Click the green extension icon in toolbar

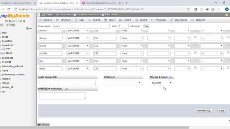(x=207, y=9)
